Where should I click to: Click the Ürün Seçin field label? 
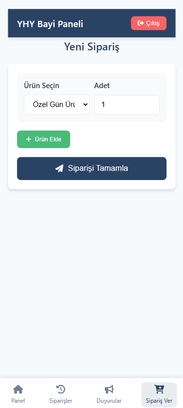tap(41, 85)
